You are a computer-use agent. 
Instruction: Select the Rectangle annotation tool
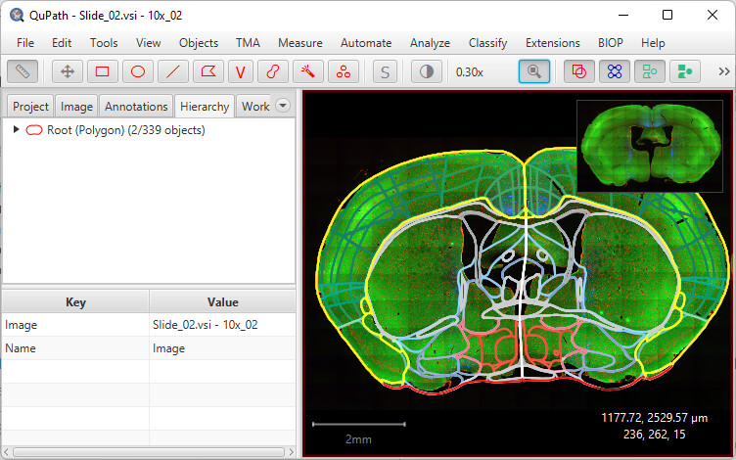coord(103,71)
